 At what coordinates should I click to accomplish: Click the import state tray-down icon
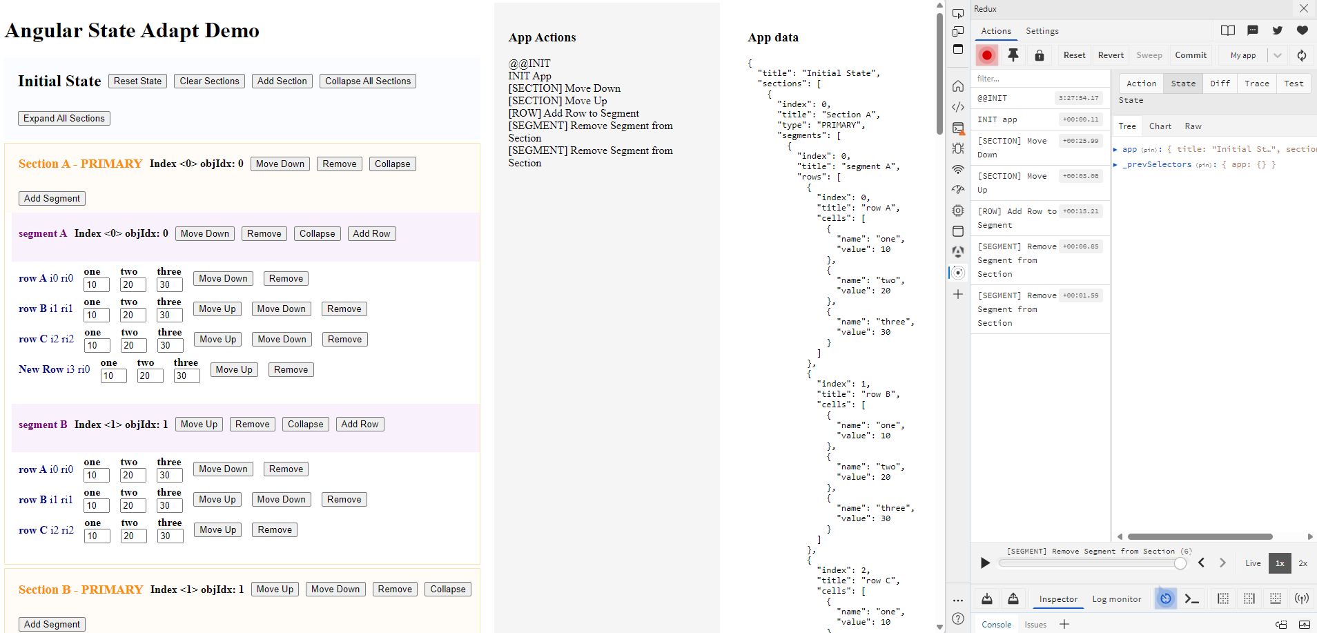(987, 598)
